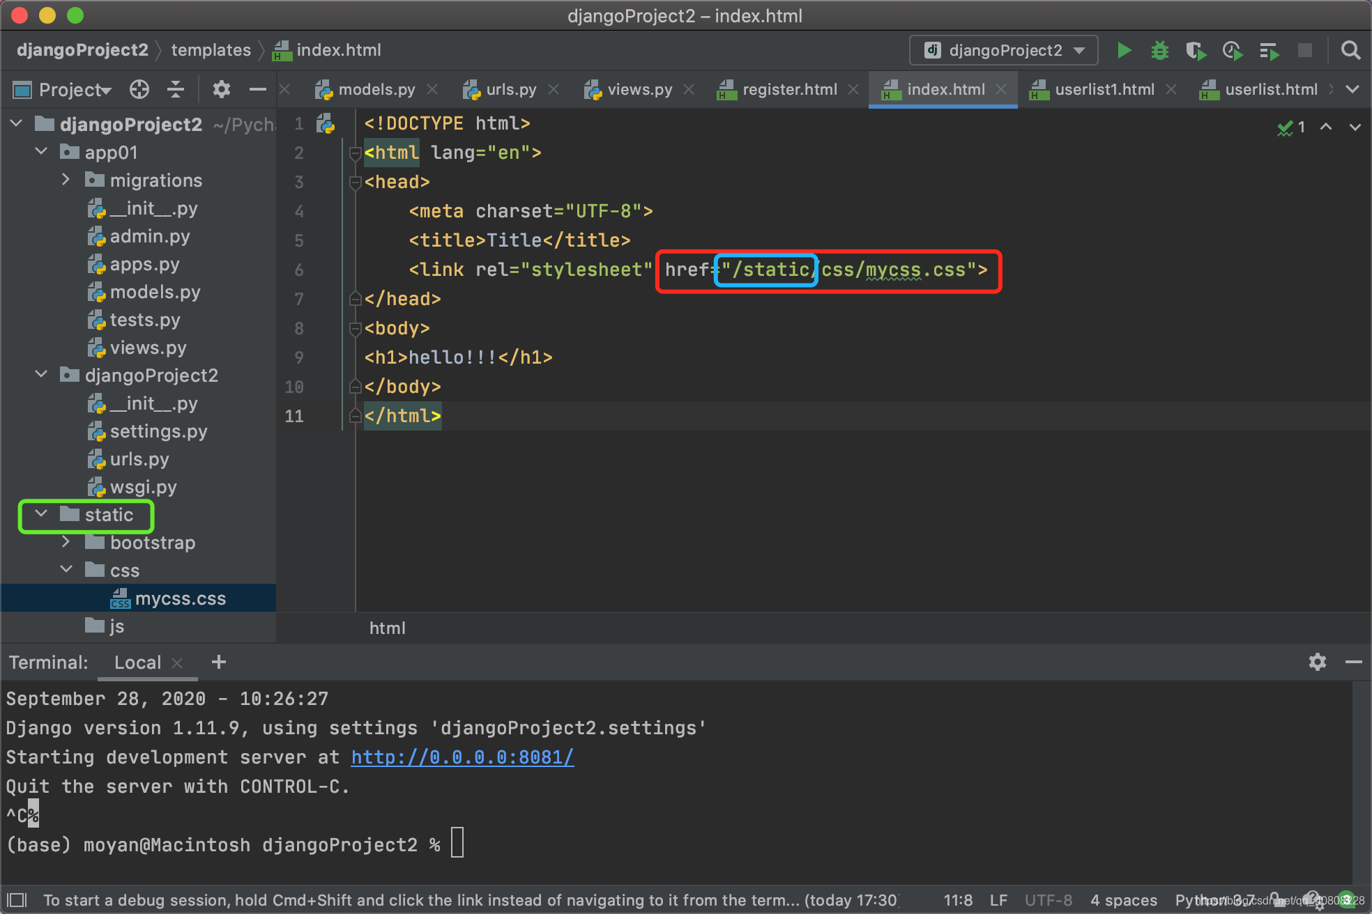Run with coverage shield icon

1196,50
